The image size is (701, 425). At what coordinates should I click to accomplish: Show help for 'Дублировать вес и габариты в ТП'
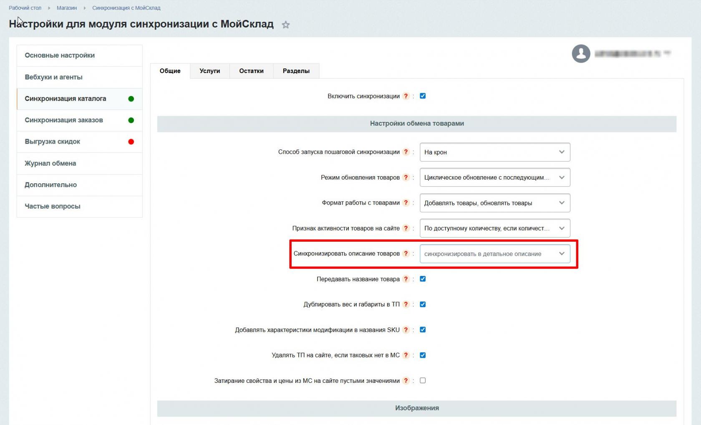pyautogui.click(x=406, y=304)
